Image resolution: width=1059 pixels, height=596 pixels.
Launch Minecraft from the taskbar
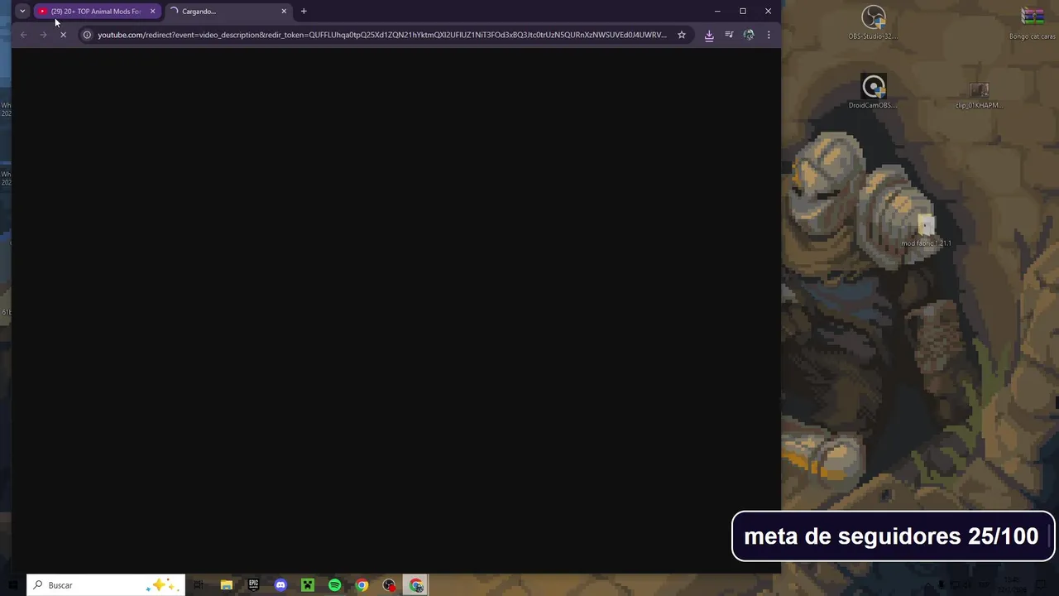coord(308,585)
